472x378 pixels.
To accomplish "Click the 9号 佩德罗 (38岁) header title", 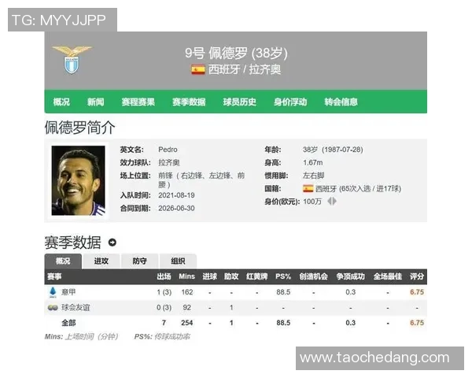I will tap(236, 53).
